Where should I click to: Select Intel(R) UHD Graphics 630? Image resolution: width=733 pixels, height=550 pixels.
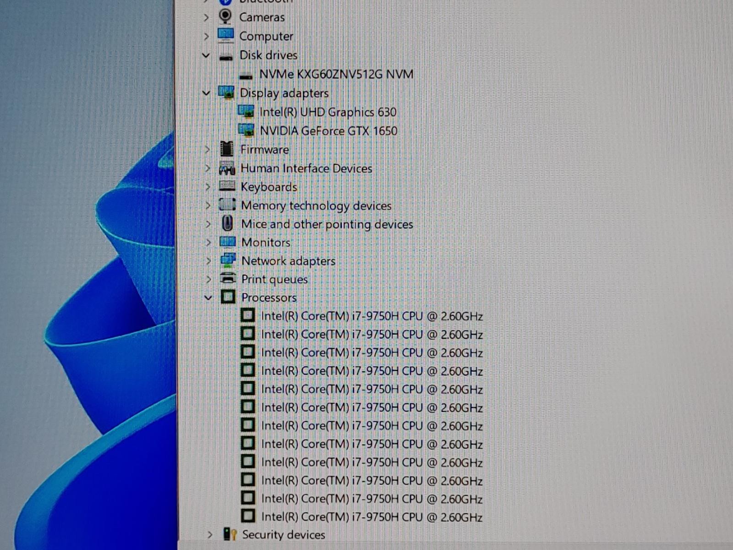click(328, 112)
